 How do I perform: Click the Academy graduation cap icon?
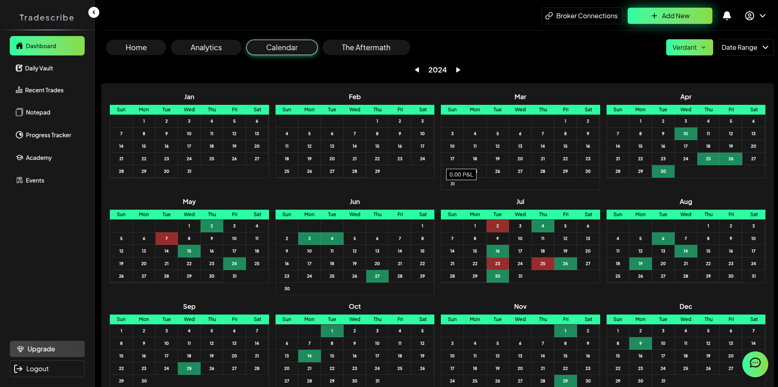pos(19,157)
